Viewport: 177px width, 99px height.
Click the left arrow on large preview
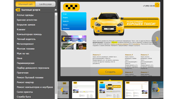tap(64, 39)
